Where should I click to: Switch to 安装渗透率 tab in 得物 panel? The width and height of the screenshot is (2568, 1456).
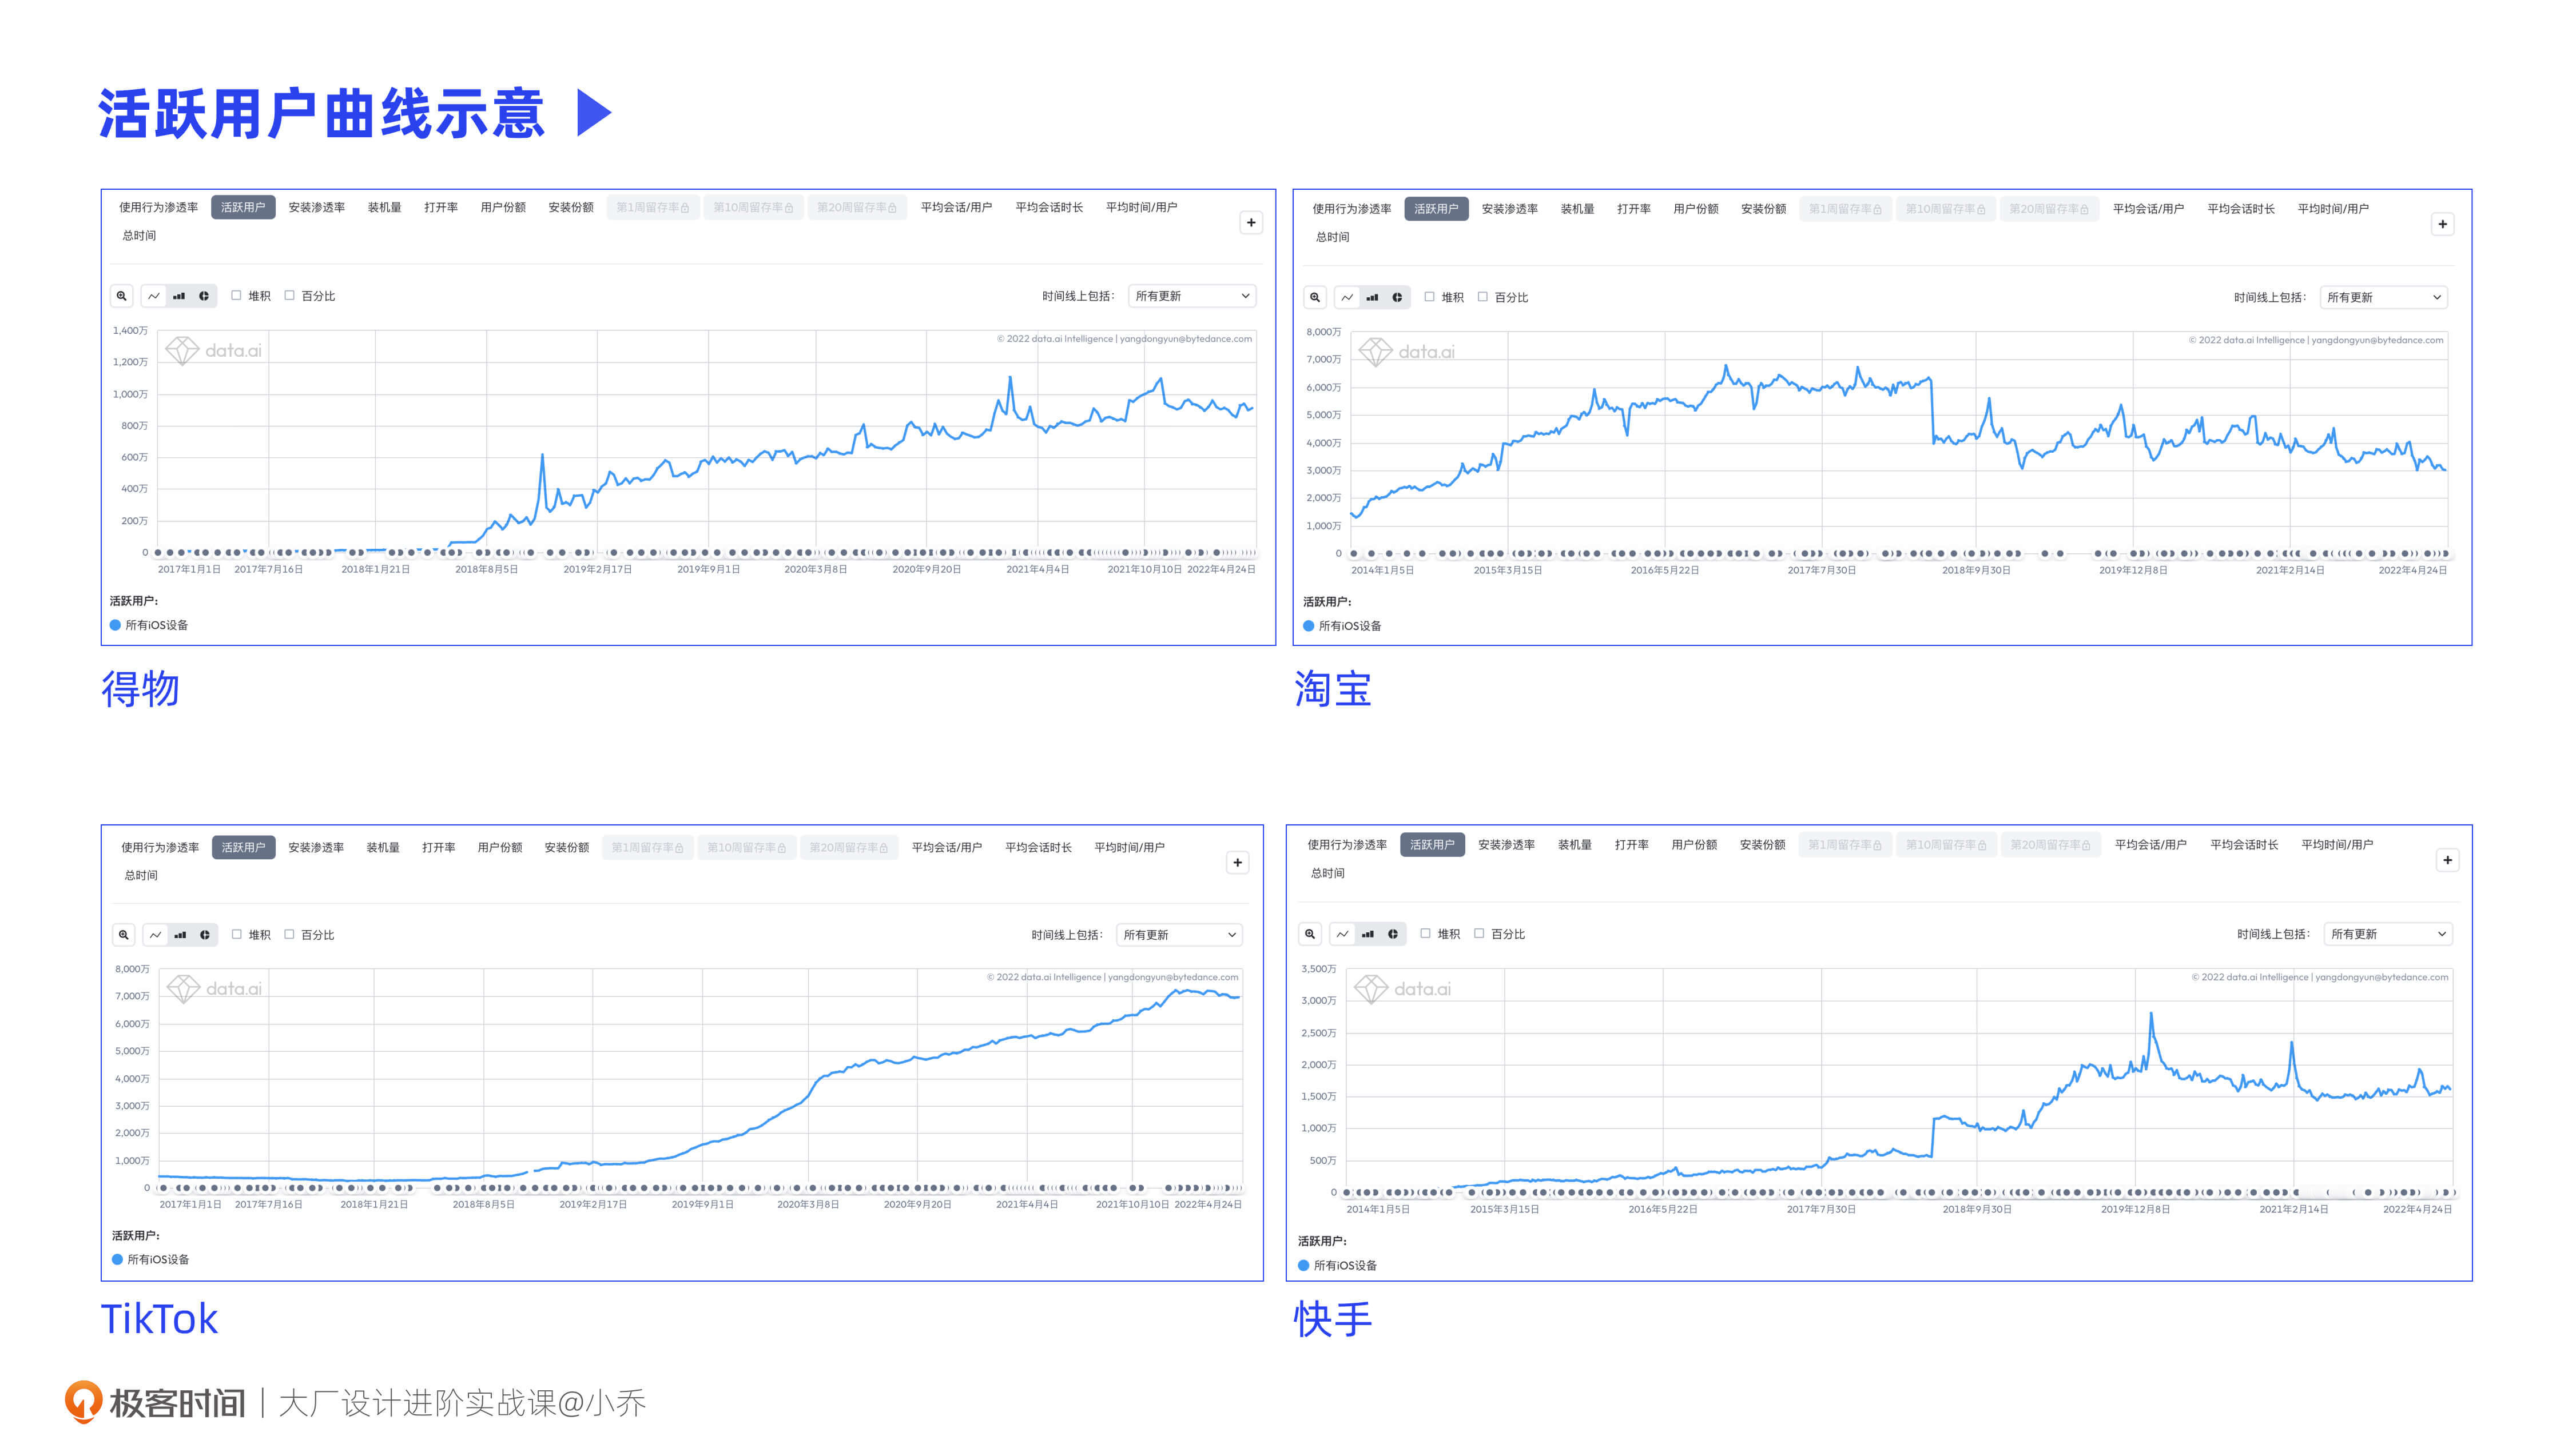pos(316,207)
